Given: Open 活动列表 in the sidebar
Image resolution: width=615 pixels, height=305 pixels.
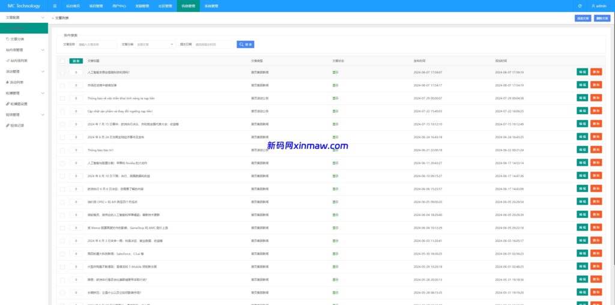Looking at the screenshot, I should (x=24, y=82).
